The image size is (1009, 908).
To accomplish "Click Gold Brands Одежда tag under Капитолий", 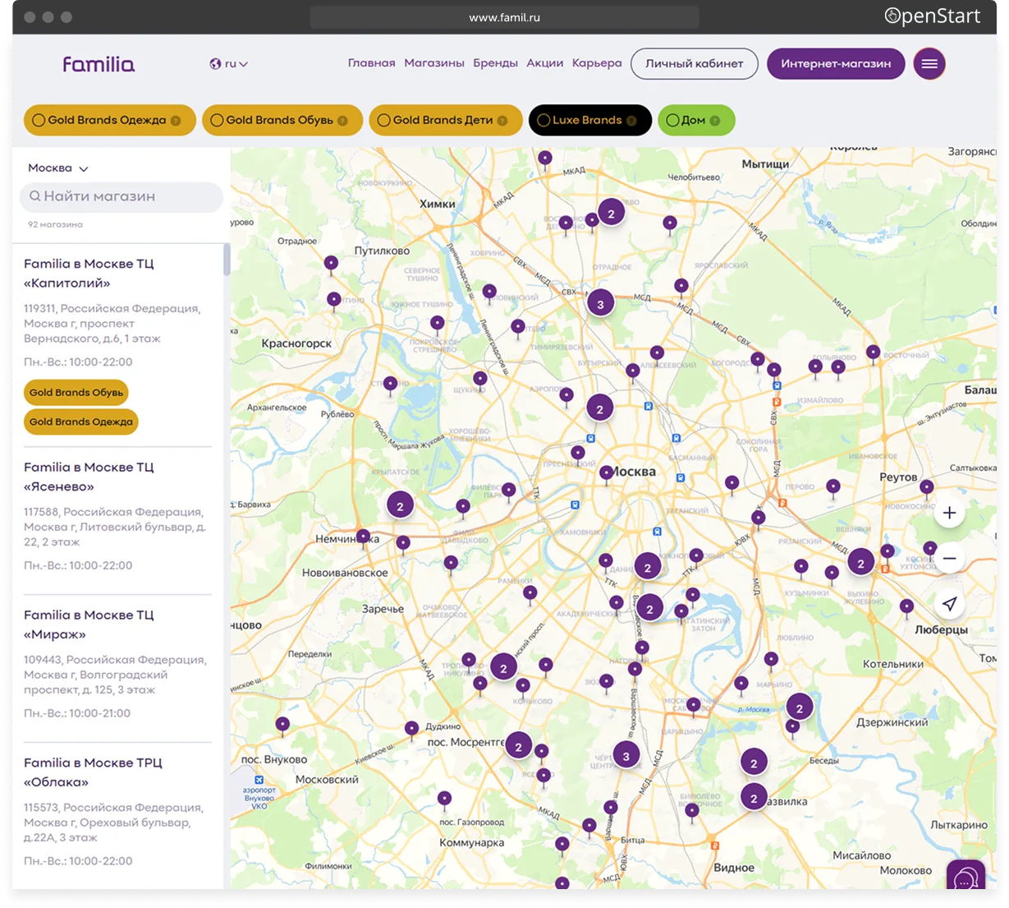I will (81, 422).
